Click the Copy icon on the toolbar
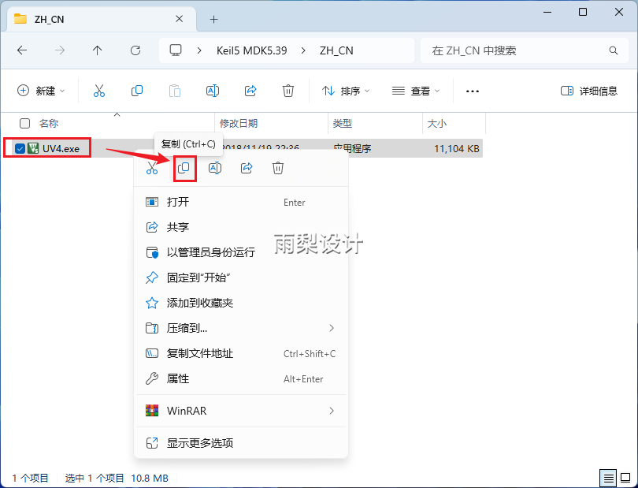Viewport: 638px width, 488px height. [136, 91]
